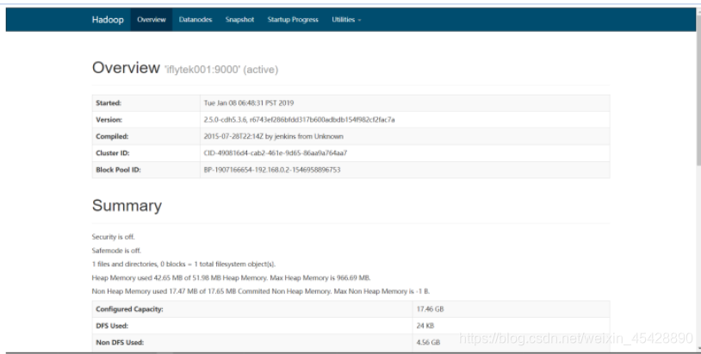Screen dimensions: 701x354
Task: Click the vertical page scrollbar
Action: click(x=698, y=90)
